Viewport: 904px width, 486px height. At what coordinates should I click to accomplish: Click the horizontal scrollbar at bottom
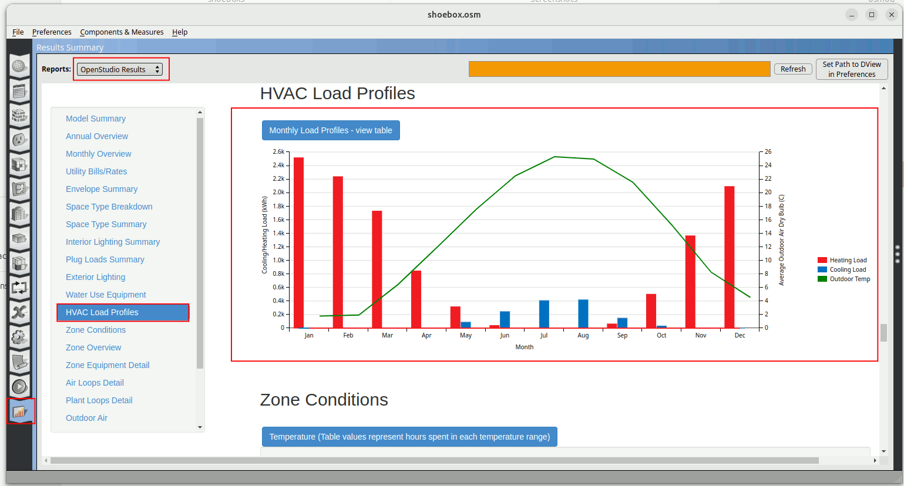coord(435,461)
